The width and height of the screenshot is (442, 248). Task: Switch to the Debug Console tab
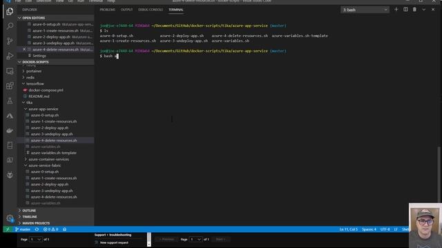click(151, 10)
